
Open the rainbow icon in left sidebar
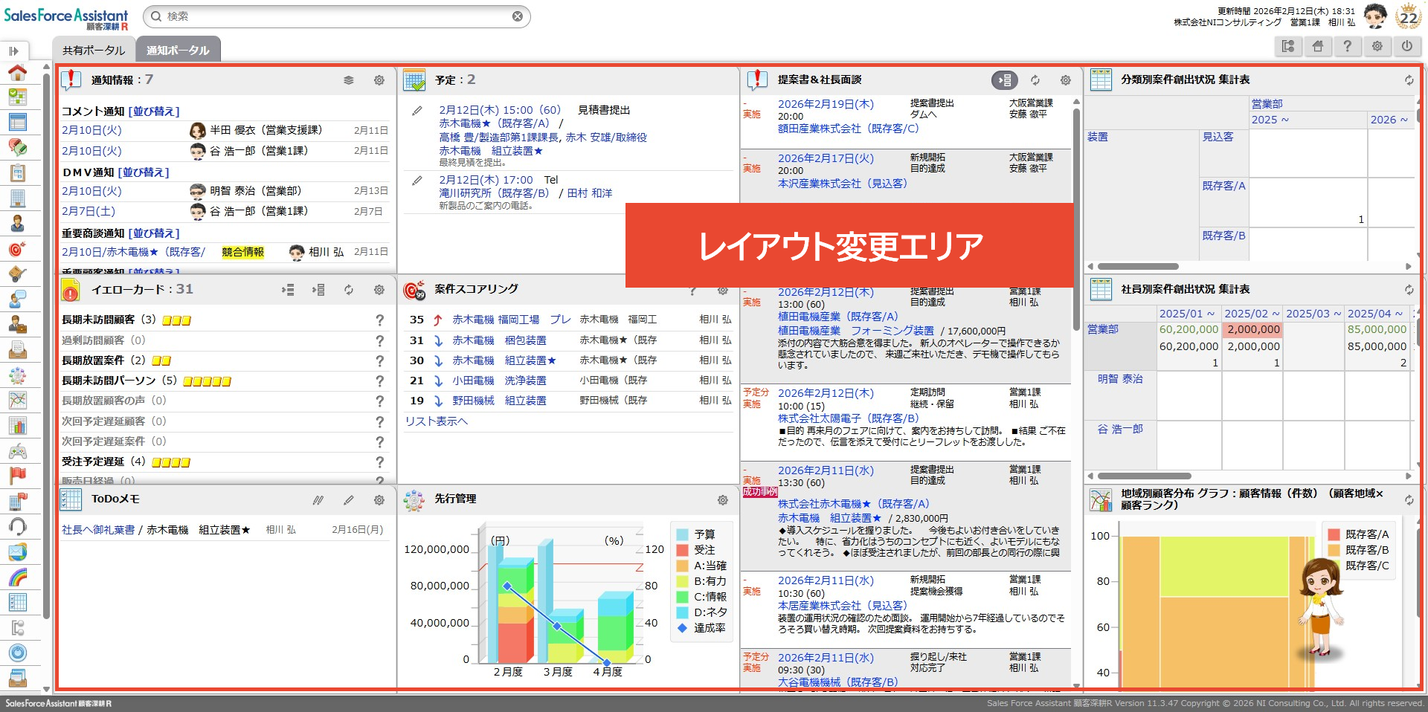(17, 577)
